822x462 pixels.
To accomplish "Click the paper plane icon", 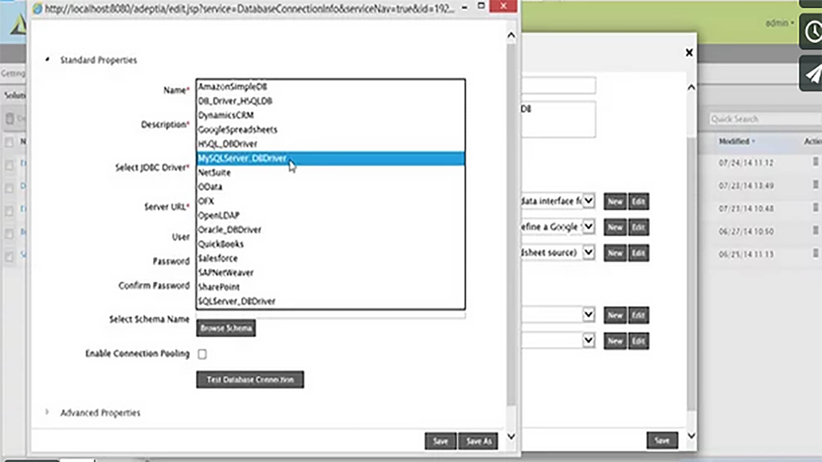I will (813, 74).
